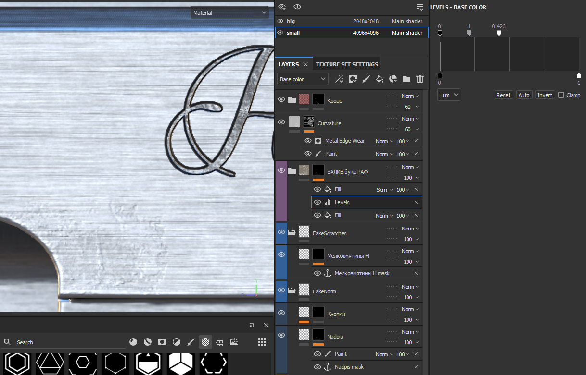Toggle visibility of small texture set
The width and height of the screenshot is (586, 375).
[x=280, y=33]
